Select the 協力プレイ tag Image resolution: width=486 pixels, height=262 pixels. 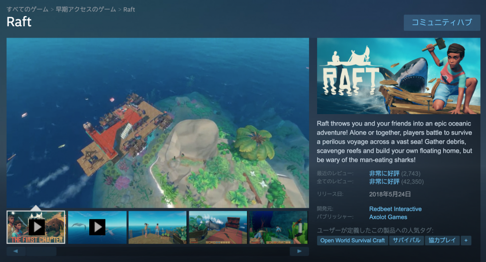pos(442,240)
